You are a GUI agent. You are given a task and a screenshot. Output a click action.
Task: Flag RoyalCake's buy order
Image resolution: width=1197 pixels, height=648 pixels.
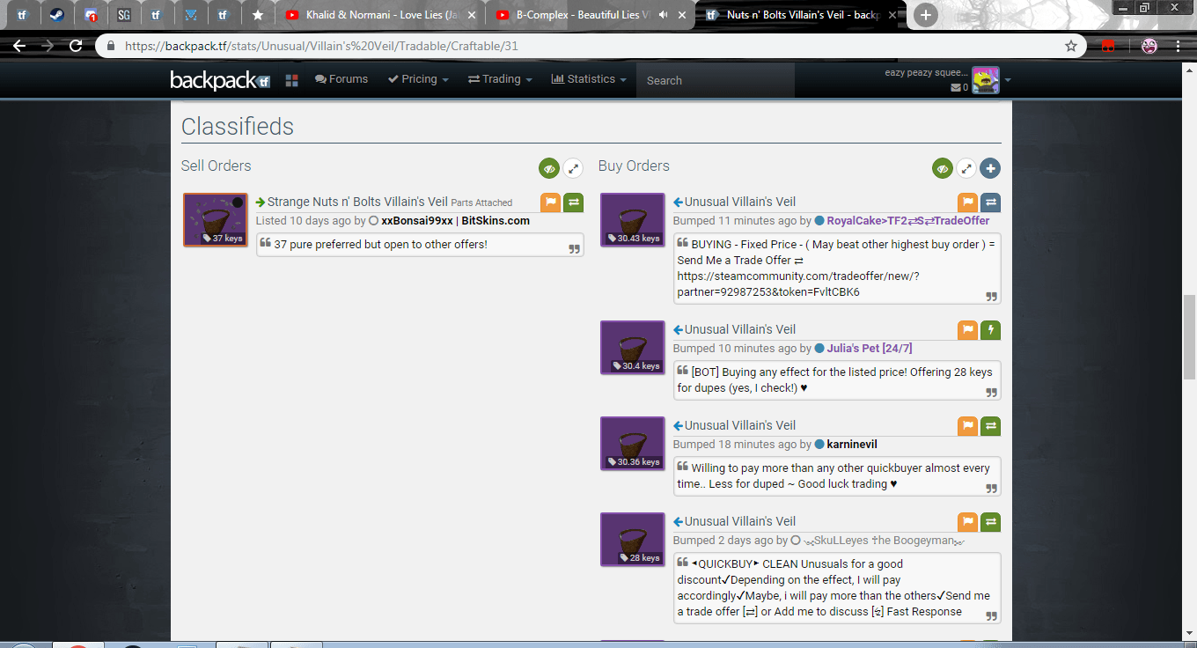pyautogui.click(x=967, y=202)
